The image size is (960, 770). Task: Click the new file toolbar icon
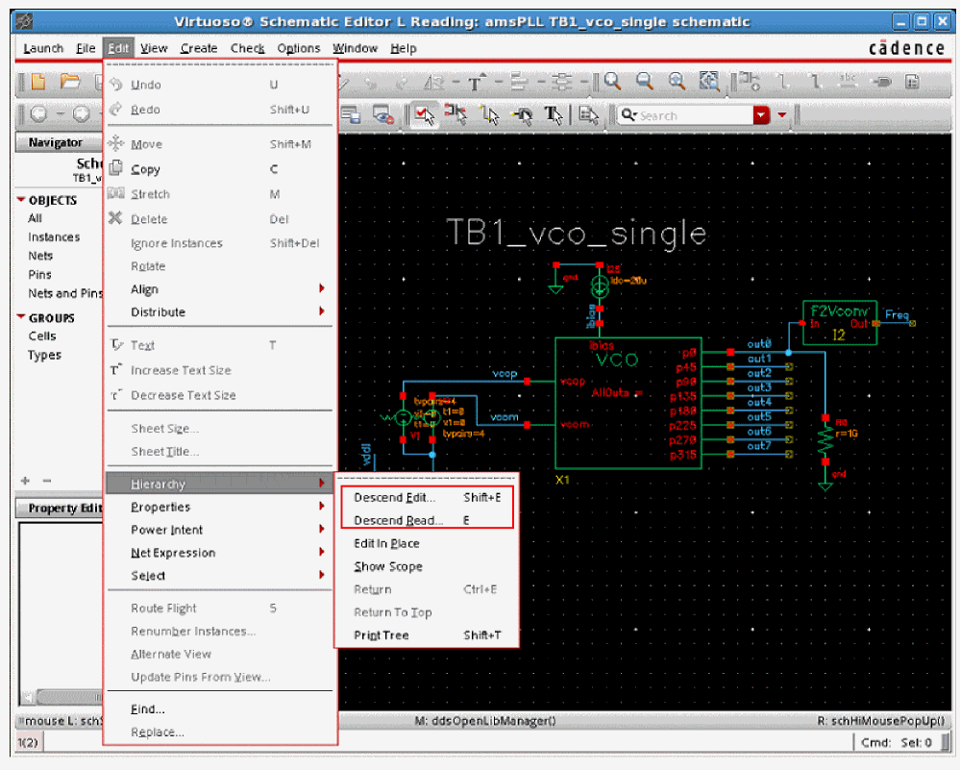point(37,82)
